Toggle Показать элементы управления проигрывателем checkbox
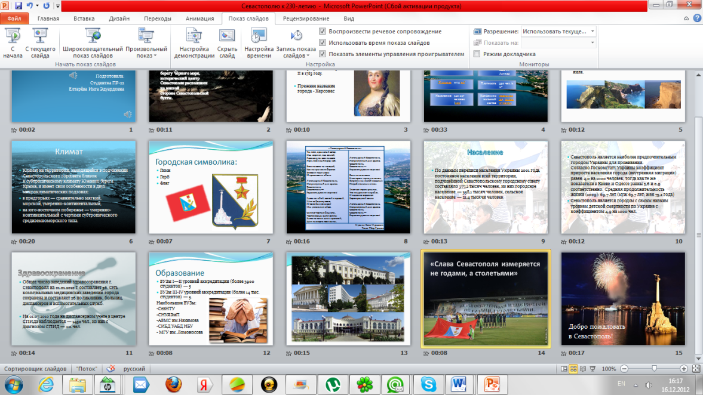Screen dimensions: 703x395 pyautogui.click(x=323, y=54)
